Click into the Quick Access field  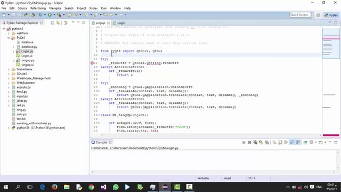pos(300,15)
